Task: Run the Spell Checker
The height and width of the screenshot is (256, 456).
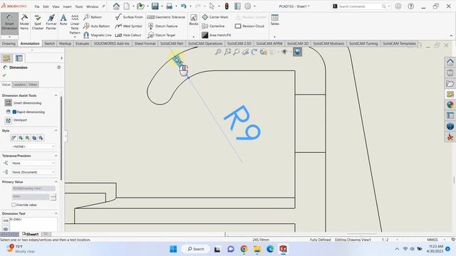Action: (38, 22)
